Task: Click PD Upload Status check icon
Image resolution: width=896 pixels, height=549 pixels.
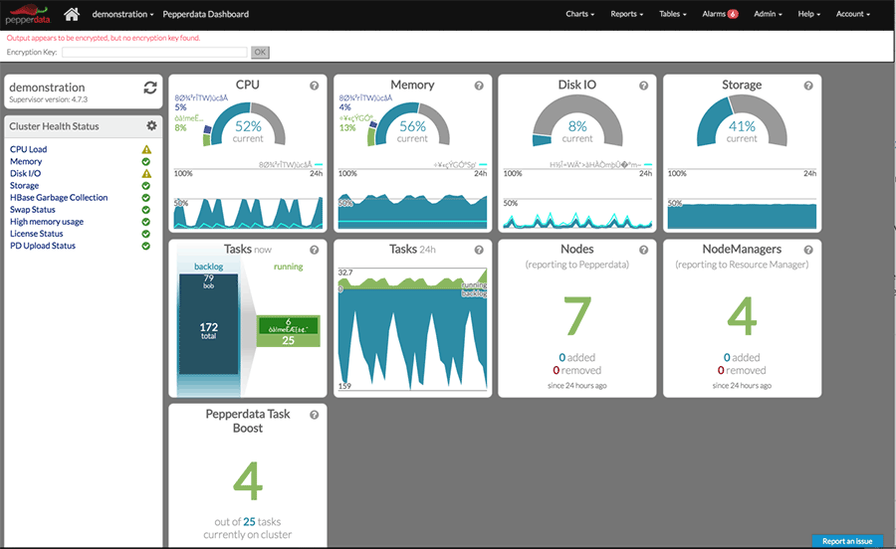Action: [x=146, y=246]
